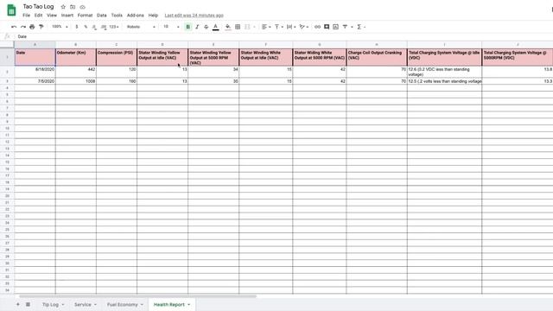Open the fill color picker
553x311 pixels.
click(228, 27)
